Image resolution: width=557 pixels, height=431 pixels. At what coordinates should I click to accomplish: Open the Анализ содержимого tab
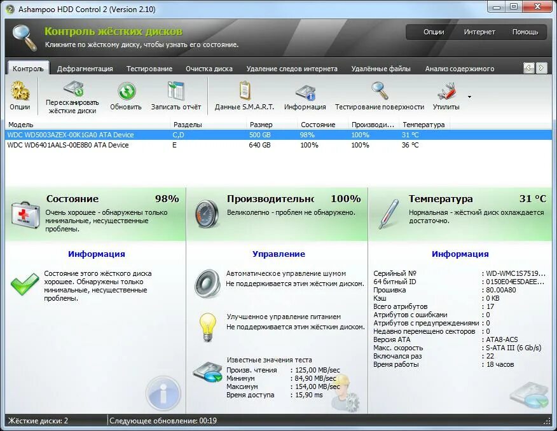[460, 69]
